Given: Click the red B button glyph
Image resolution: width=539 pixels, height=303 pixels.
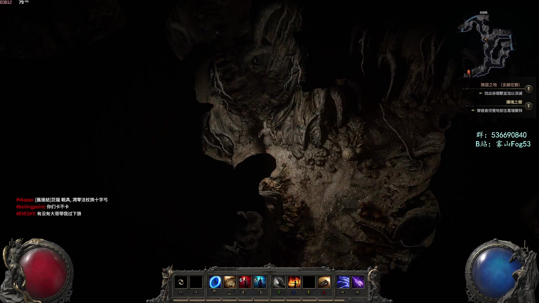Looking at the screenshot, I should (324, 292).
